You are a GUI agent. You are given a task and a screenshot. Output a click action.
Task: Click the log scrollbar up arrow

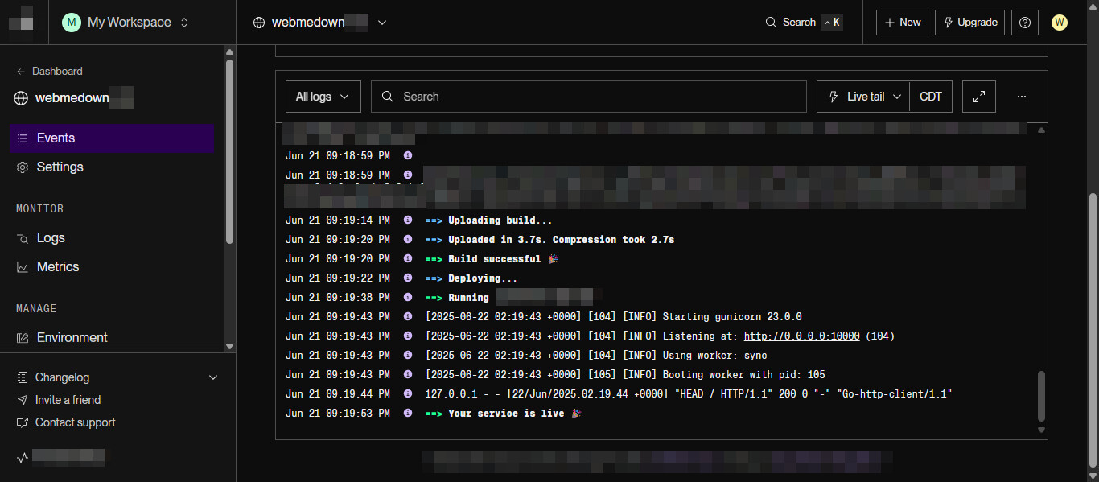[x=1042, y=130]
